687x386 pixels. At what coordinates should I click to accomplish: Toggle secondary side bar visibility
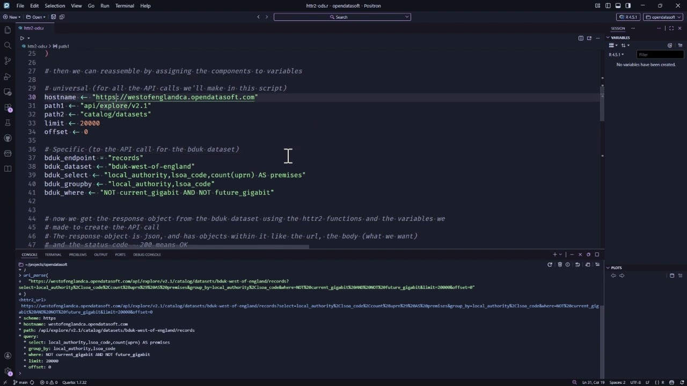[x=628, y=6]
